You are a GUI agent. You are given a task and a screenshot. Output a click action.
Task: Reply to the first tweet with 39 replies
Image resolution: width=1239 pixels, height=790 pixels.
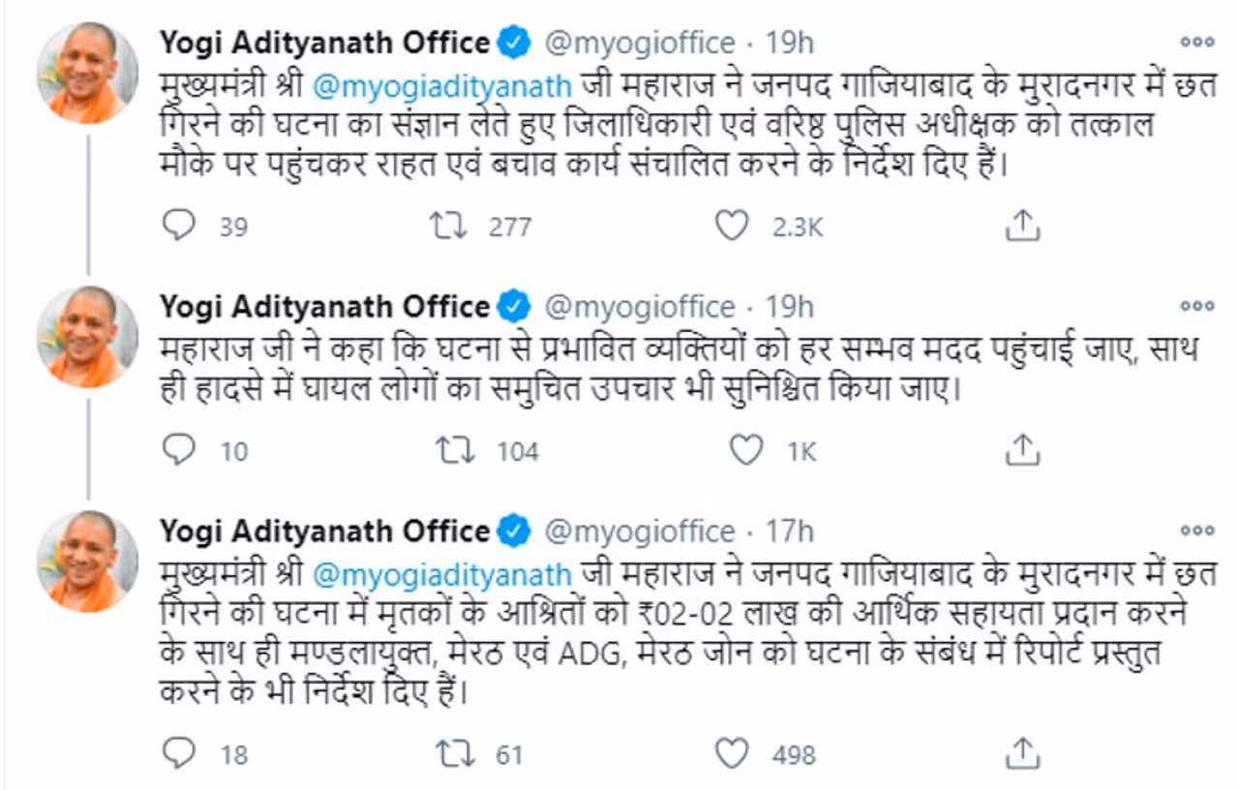(179, 227)
